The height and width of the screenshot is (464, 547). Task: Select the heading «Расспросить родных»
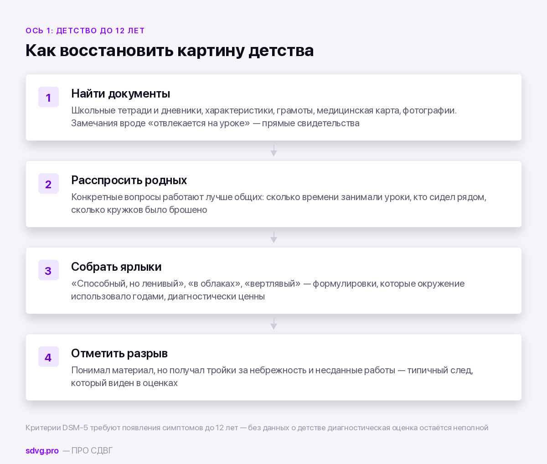[x=129, y=180]
